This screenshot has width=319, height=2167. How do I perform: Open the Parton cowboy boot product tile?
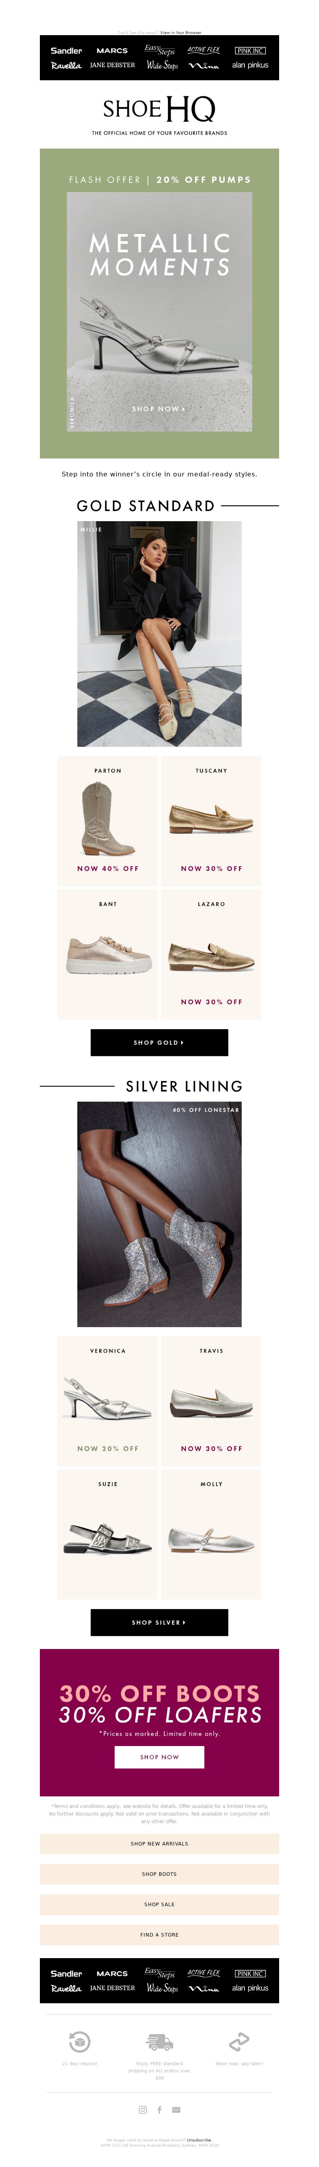107,820
